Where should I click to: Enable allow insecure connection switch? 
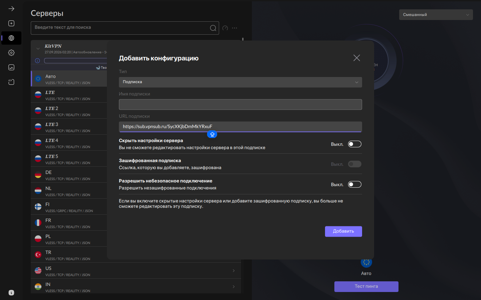click(x=355, y=184)
